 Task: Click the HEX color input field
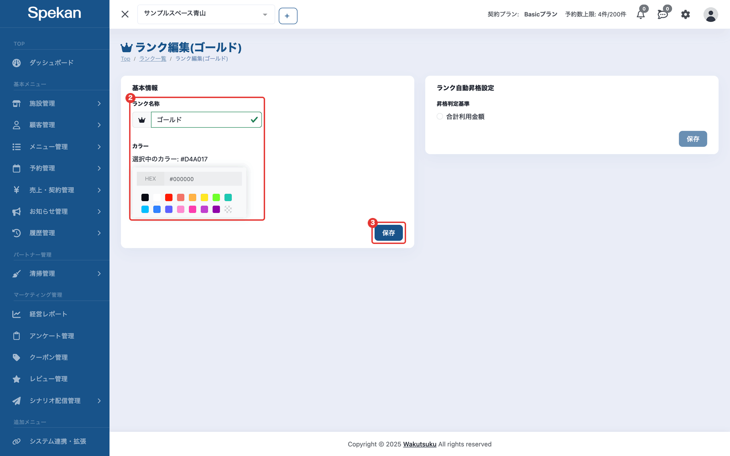point(203,179)
